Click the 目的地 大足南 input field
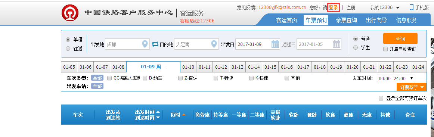The height and width of the screenshot is (137, 434). pos(196,44)
